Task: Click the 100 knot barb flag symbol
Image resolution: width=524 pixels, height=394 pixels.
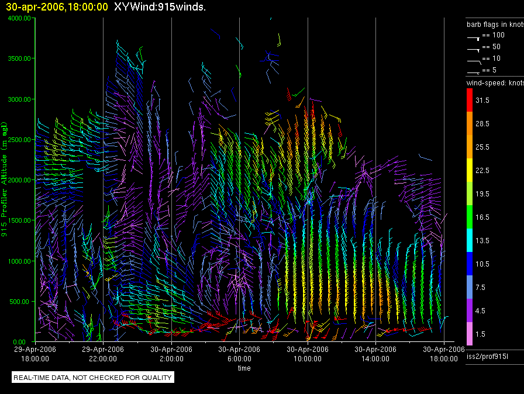Action: point(473,36)
